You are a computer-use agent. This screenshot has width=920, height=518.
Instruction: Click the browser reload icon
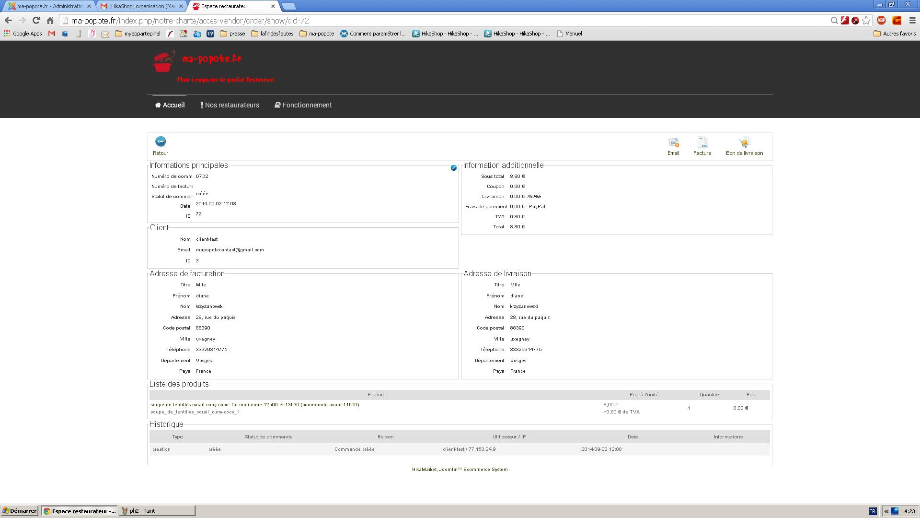pyautogui.click(x=36, y=21)
